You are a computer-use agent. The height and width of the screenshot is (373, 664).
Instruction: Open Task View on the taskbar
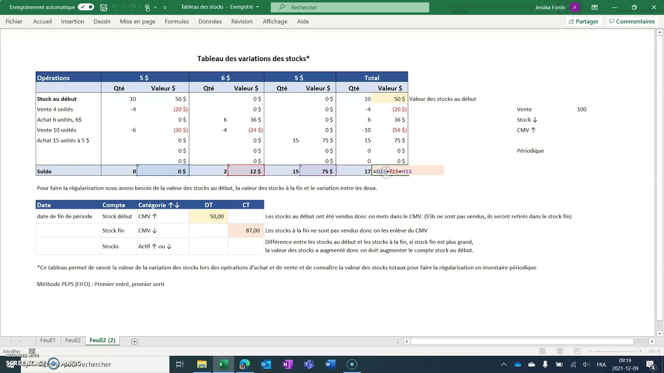(179, 364)
